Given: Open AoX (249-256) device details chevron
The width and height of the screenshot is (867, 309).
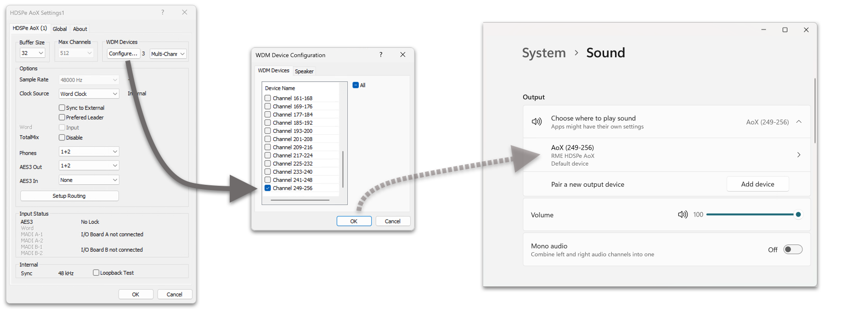Looking at the screenshot, I should [799, 155].
